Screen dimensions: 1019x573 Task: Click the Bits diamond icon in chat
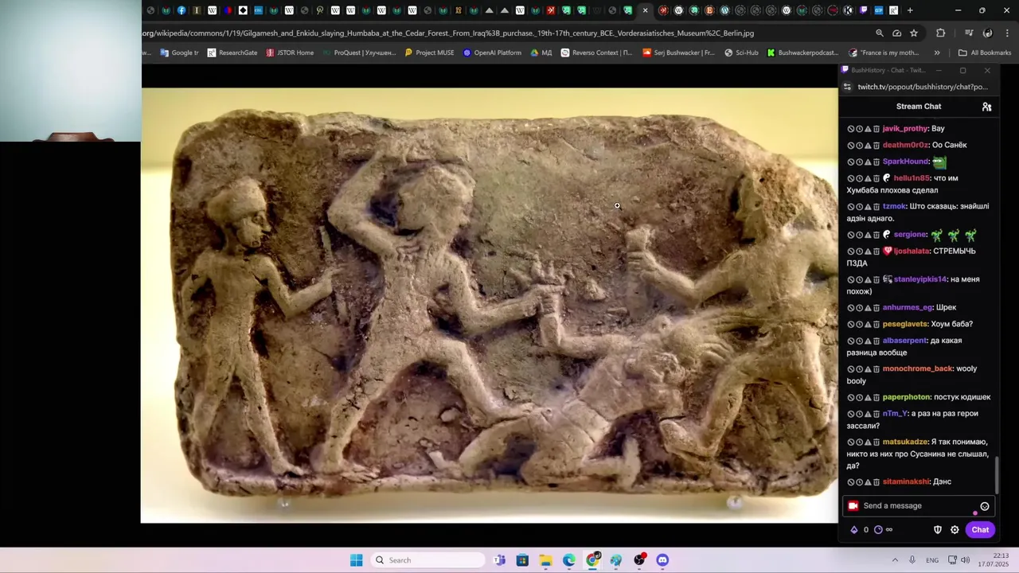pyautogui.click(x=854, y=530)
